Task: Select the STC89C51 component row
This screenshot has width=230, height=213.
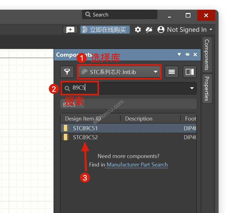Action: (128, 128)
